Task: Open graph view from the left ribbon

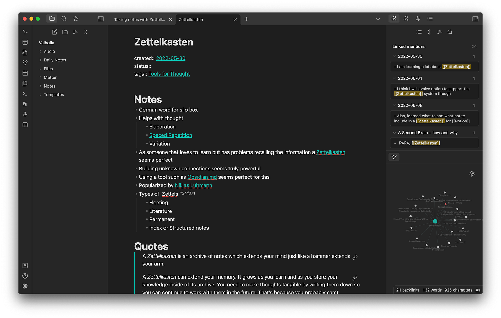Action: pyautogui.click(x=25, y=63)
